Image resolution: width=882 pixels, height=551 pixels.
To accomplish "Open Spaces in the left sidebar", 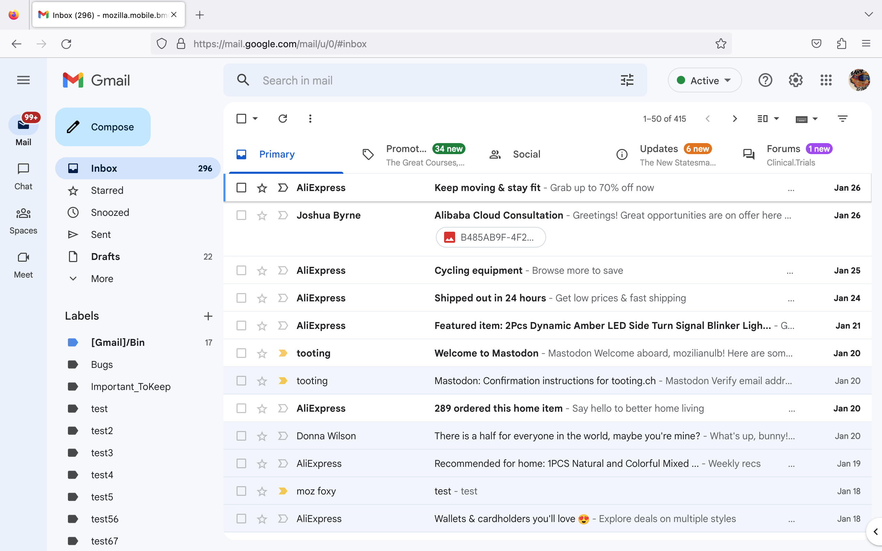I will (x=23, y=220).
